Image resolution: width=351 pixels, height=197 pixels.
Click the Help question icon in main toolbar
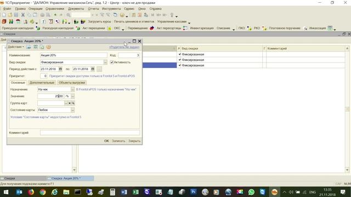pyautogui.click(x=122, y=15)
